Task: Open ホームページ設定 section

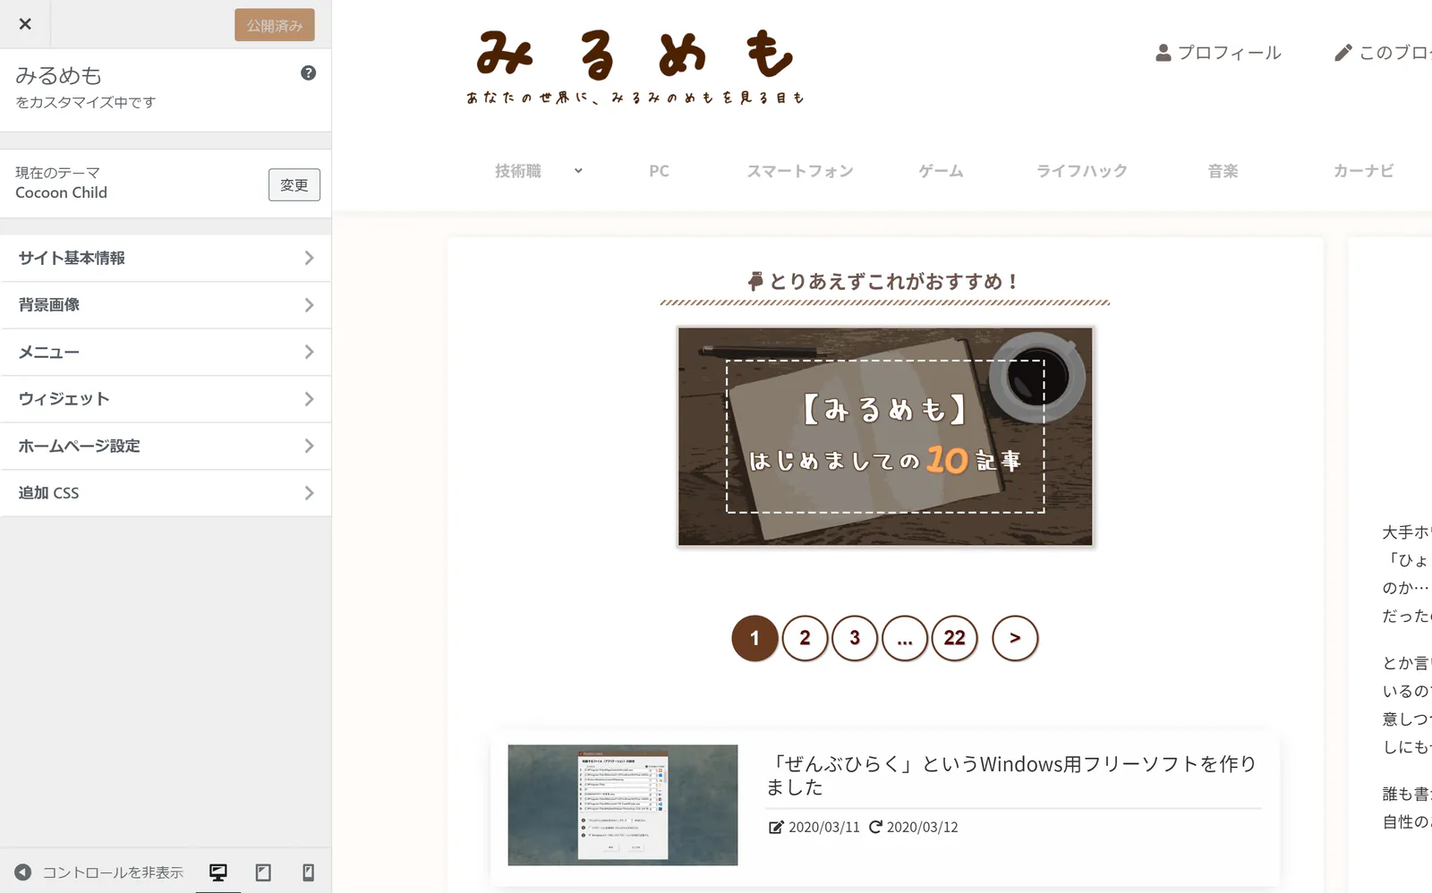Action: point(166,446)
